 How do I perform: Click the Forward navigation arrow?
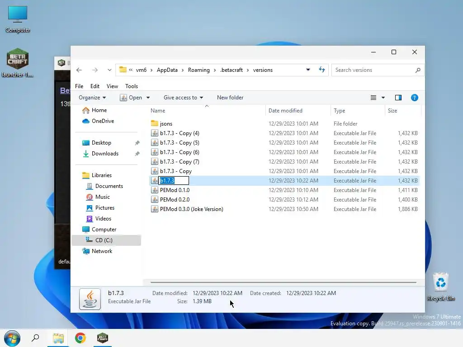(x=95, y=70)
